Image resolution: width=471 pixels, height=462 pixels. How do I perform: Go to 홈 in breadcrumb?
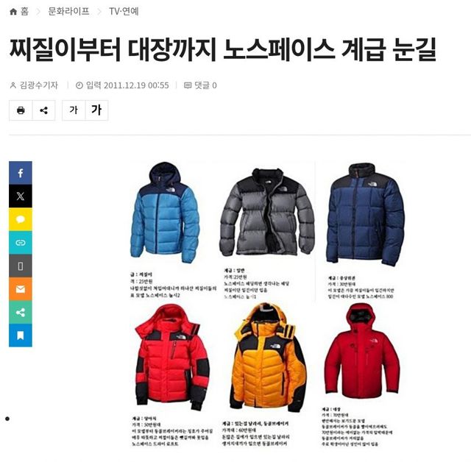coord(19,12)
